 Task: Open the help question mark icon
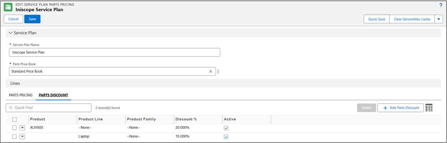click(x=441, y=5)
